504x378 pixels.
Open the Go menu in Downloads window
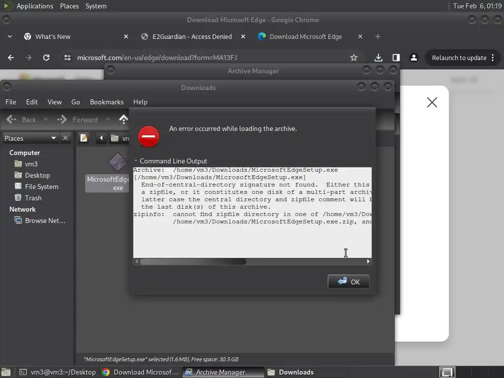pos(75,102)
